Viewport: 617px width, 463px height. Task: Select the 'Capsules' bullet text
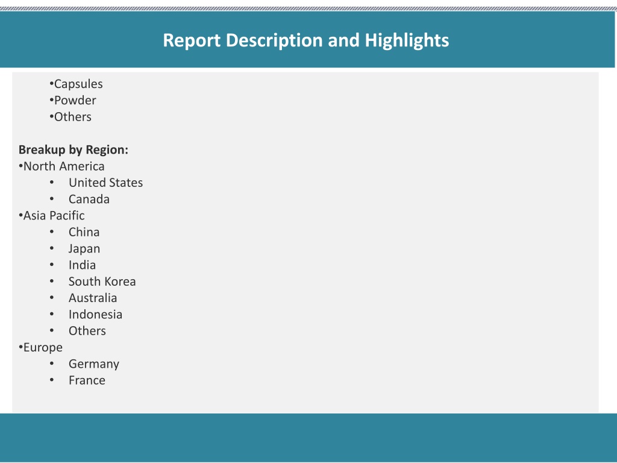click(78, 84)
